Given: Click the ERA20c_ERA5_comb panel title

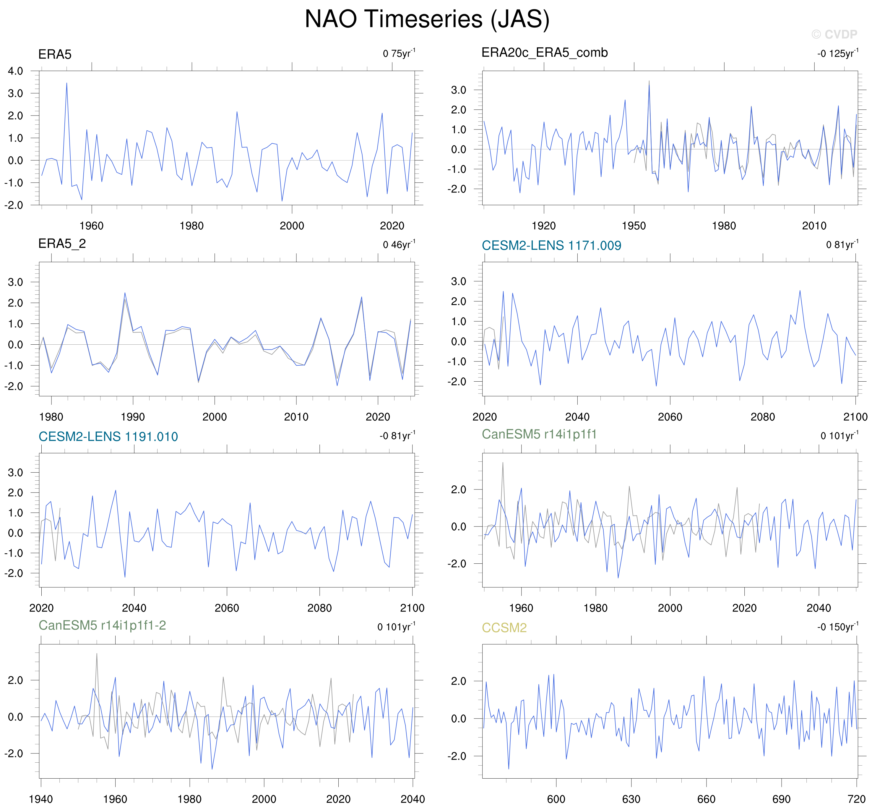Looking at the screenshot, I should 544,53.
